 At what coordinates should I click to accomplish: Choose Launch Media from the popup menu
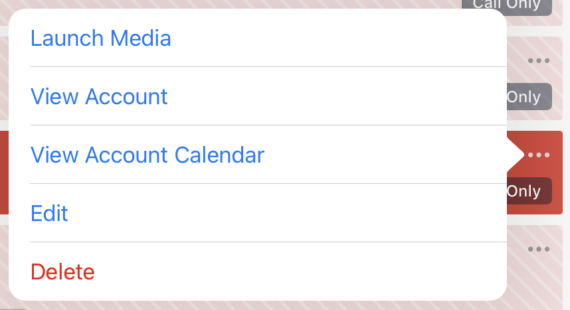point(101,39)
